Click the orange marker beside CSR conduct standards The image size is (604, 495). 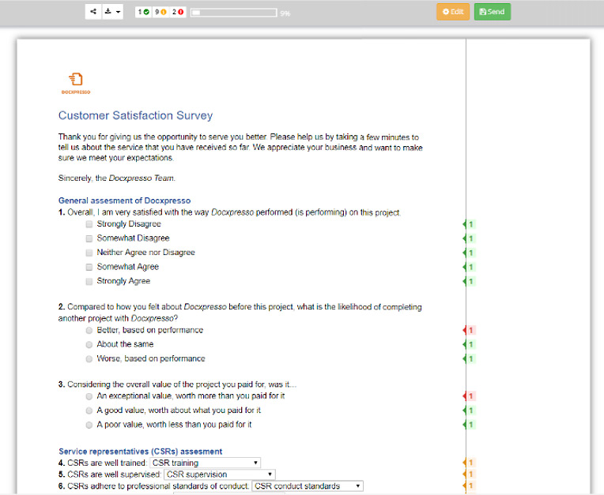469,486
